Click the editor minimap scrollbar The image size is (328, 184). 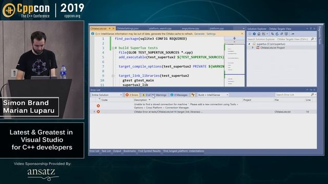tap(234, 65)
